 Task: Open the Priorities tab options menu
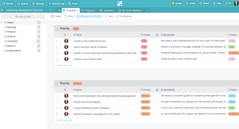pyautogui.click(x=78, y=10)
